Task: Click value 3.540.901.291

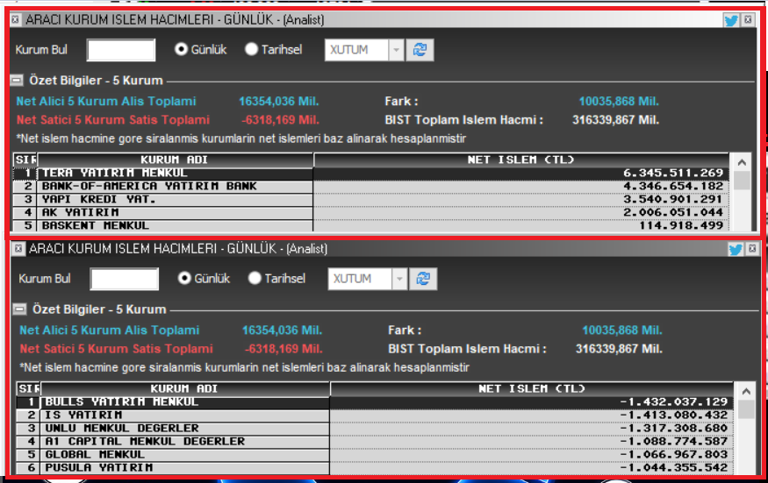Action: [673, 200]
